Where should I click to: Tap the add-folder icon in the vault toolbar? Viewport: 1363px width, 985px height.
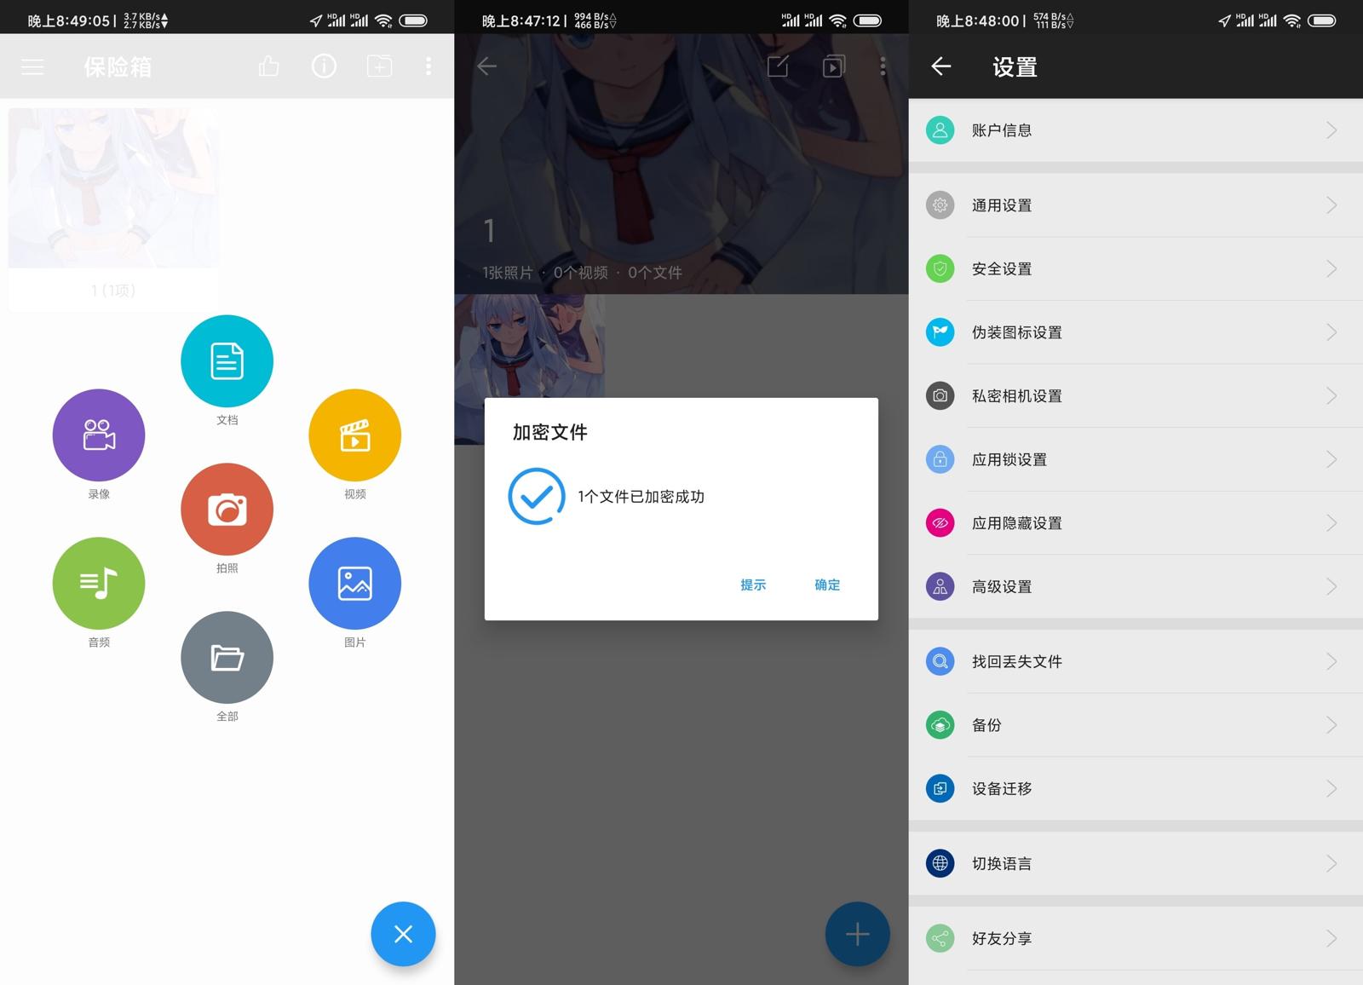click(x=378, y=66)
